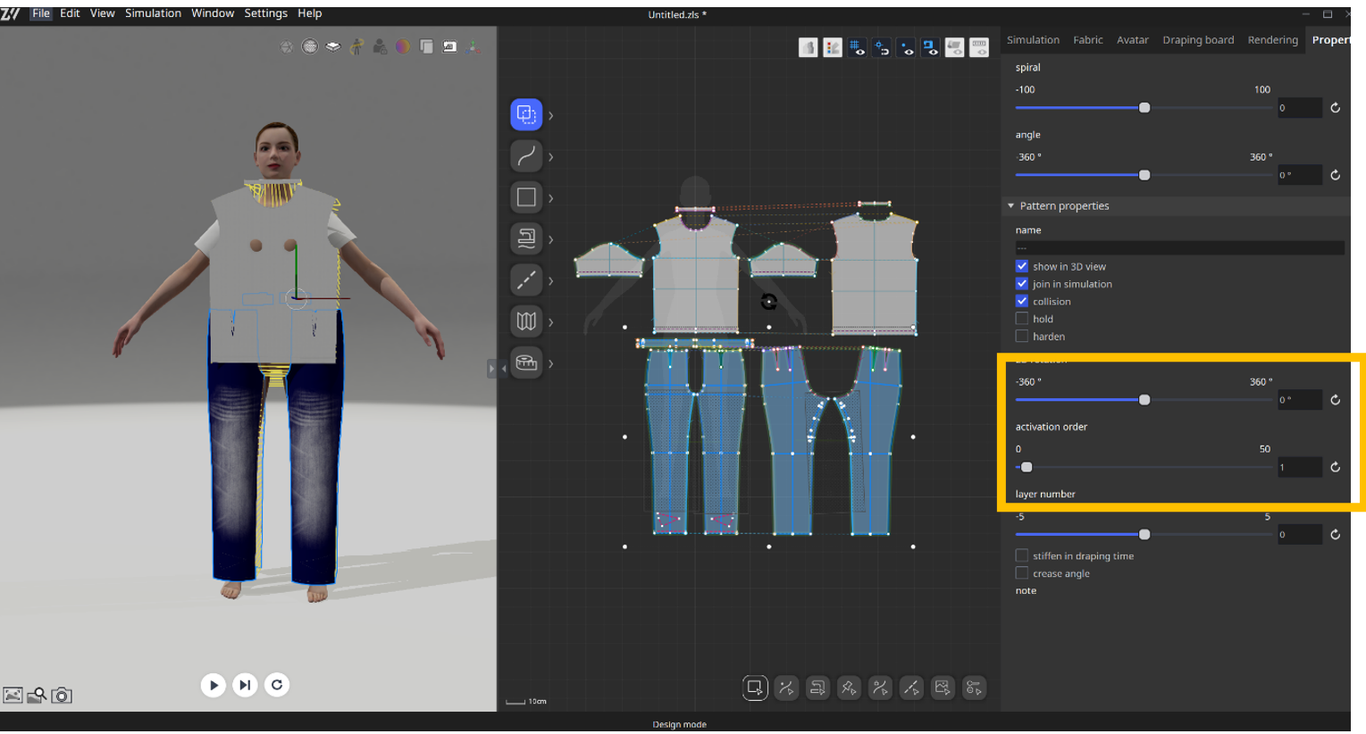
Task: Switch to the Fabric tab
Action: pyautogui.click(x=1088, y=40)
